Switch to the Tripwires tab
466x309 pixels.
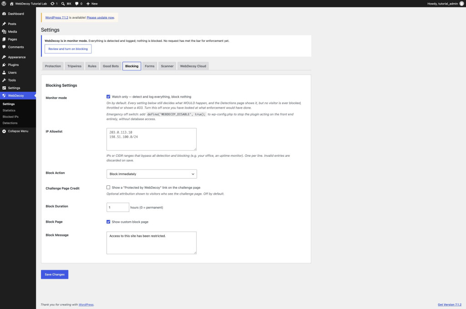[74, 66]
